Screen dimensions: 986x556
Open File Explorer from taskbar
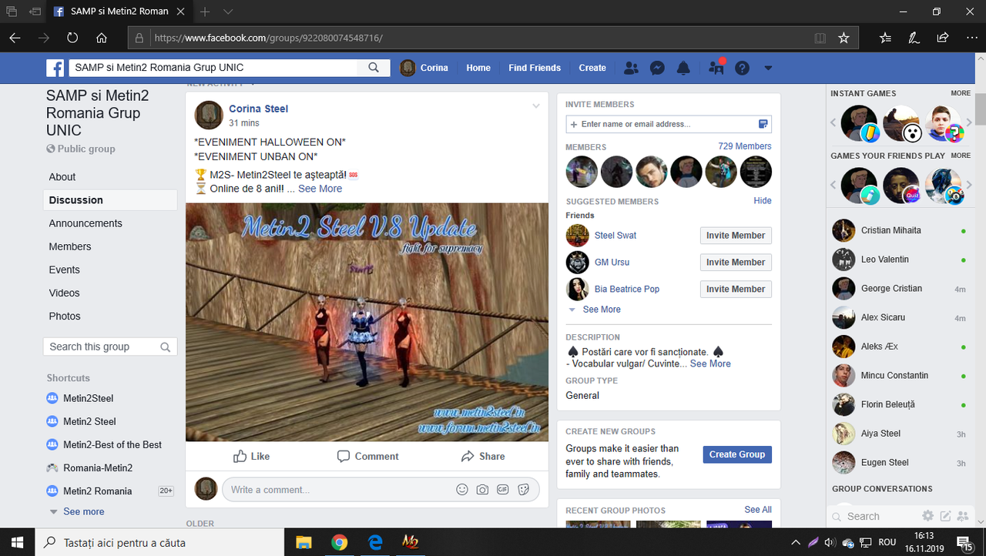click(304, 542)
